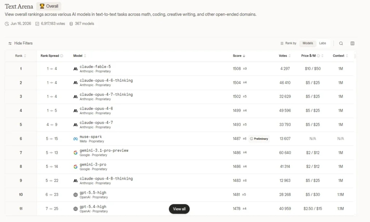Open the claude-fable-5 model link
370x222 pixels.
95,67
